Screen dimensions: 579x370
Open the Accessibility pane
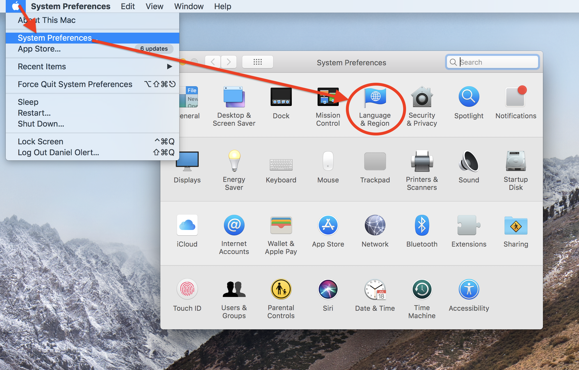(469, 290)
